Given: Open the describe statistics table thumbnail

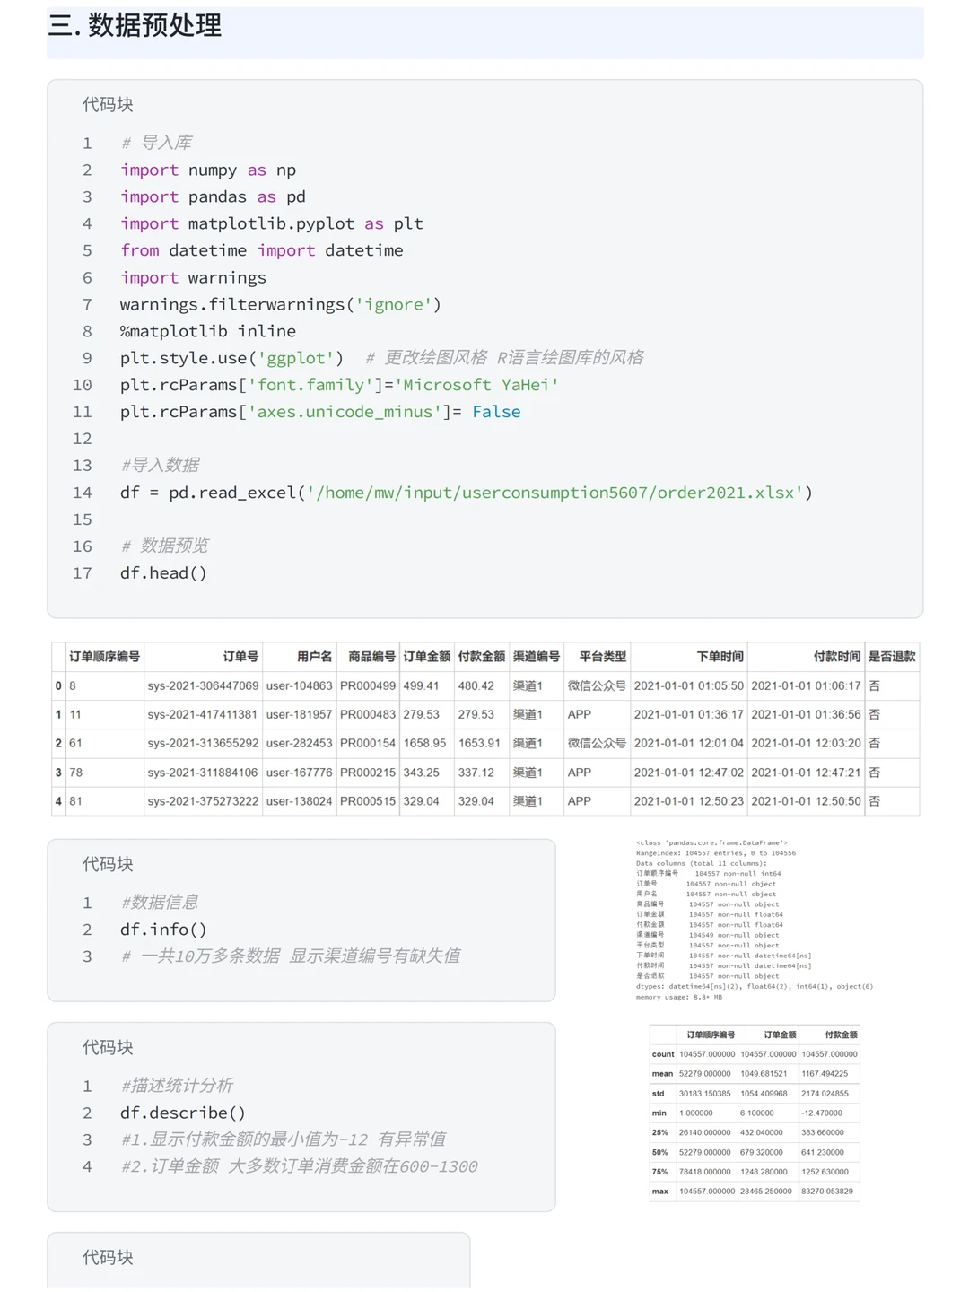Looking at the screenshot, I should [755, 1113].
